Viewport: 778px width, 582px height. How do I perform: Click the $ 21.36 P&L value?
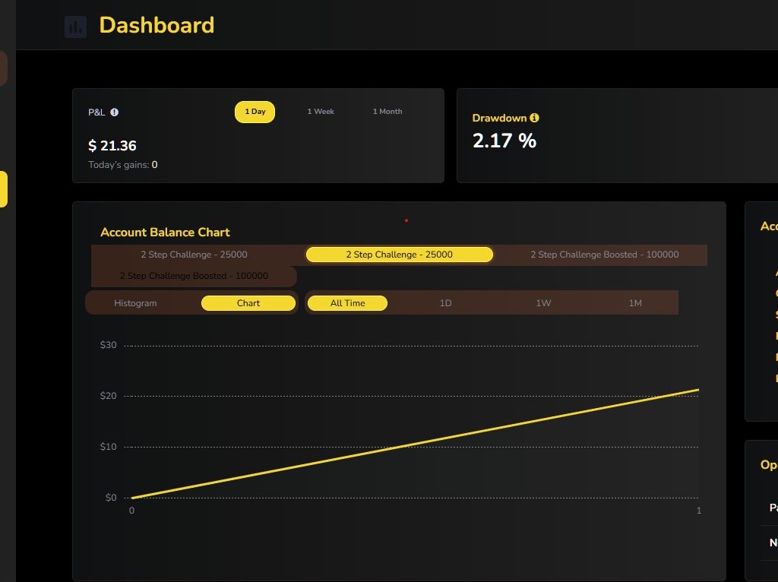click(112, 146)
